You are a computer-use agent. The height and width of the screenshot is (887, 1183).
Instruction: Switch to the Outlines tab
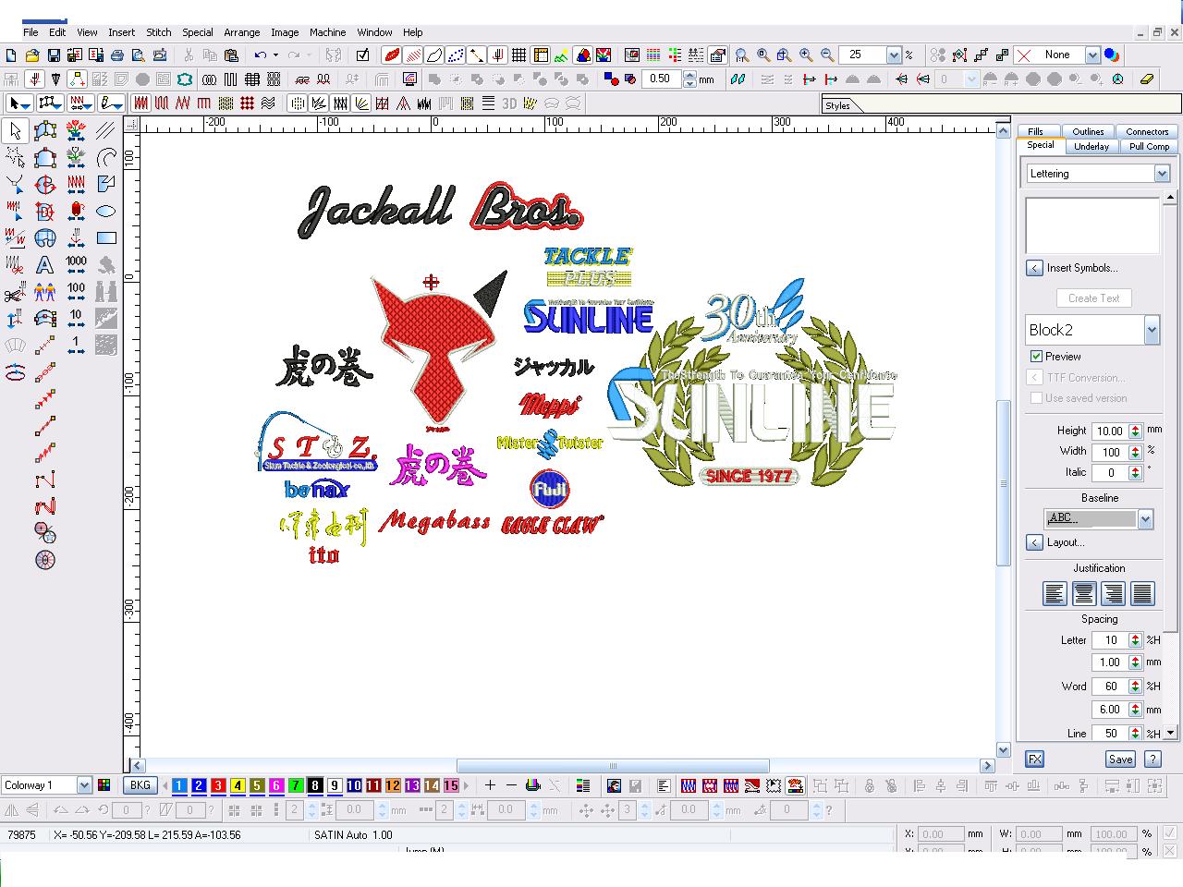coord(1088,131)
